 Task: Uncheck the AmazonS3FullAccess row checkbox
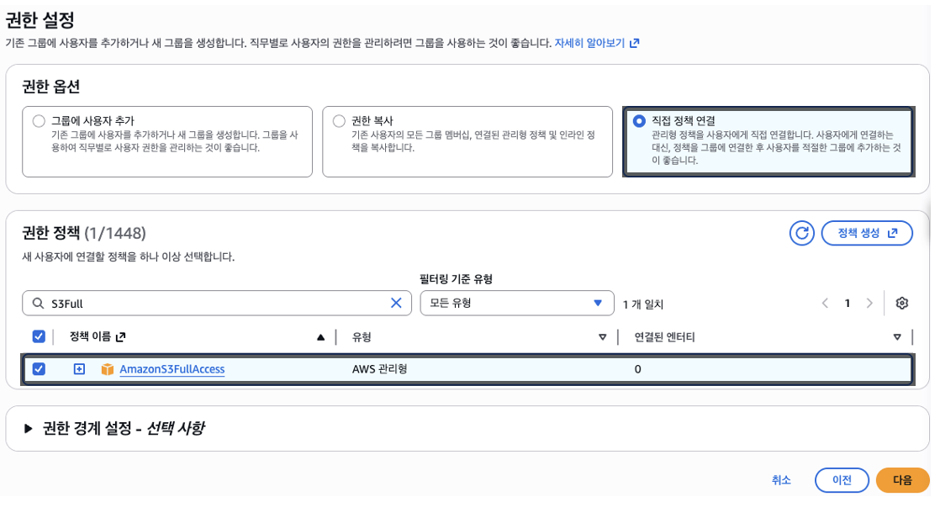click(x=39, y=368)
